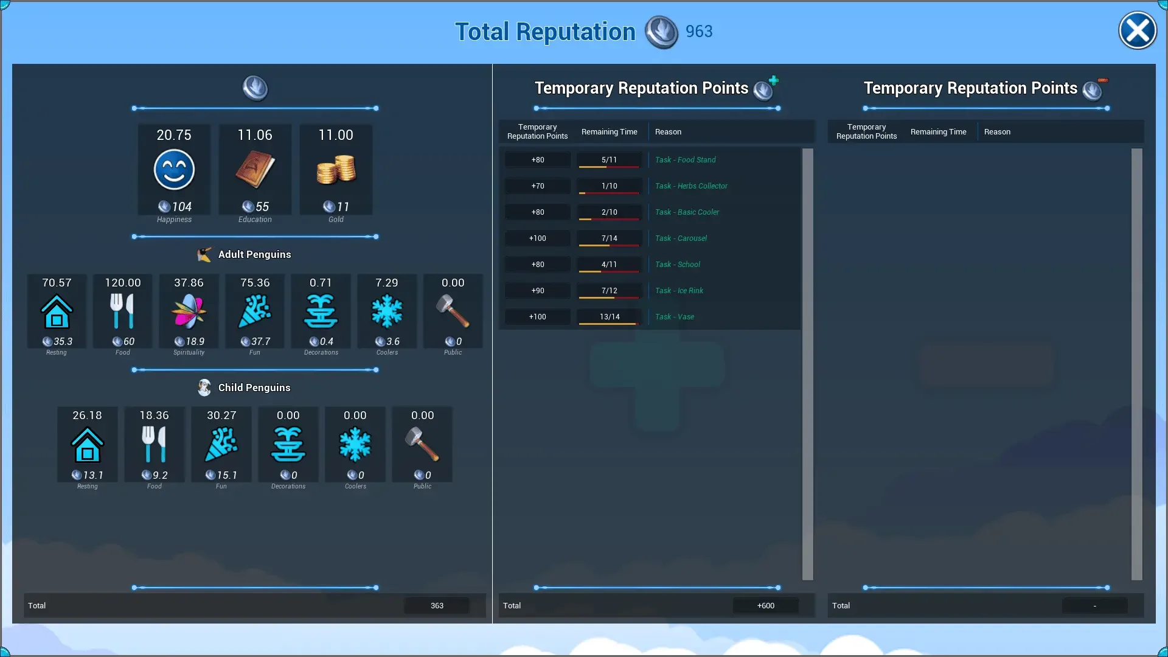This screenshot has width=1168, height=657.
Task: Click the Happiness smiley face icon
Action: tap(174, 170)
